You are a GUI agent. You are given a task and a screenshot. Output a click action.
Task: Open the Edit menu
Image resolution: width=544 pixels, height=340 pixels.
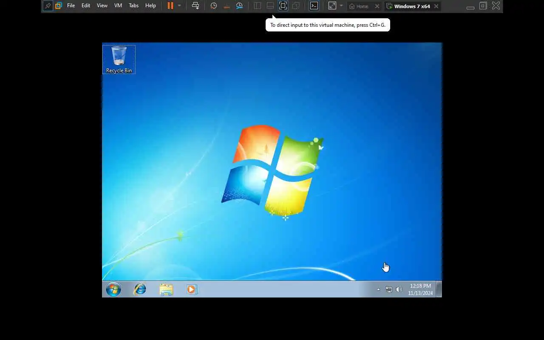coord(86,6)
